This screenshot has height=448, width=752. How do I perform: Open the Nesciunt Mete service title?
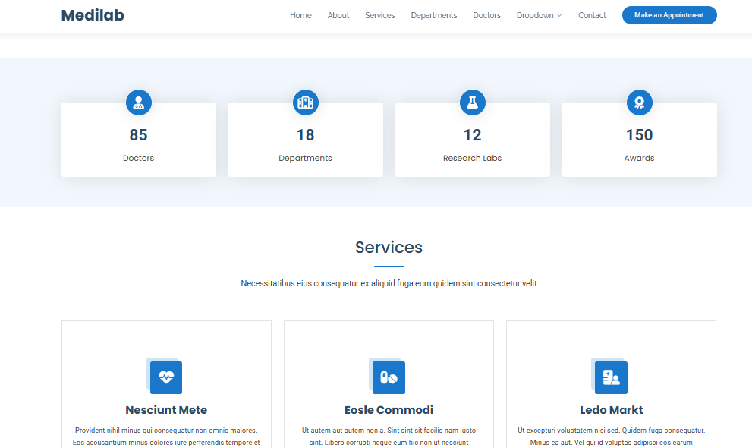166,410
